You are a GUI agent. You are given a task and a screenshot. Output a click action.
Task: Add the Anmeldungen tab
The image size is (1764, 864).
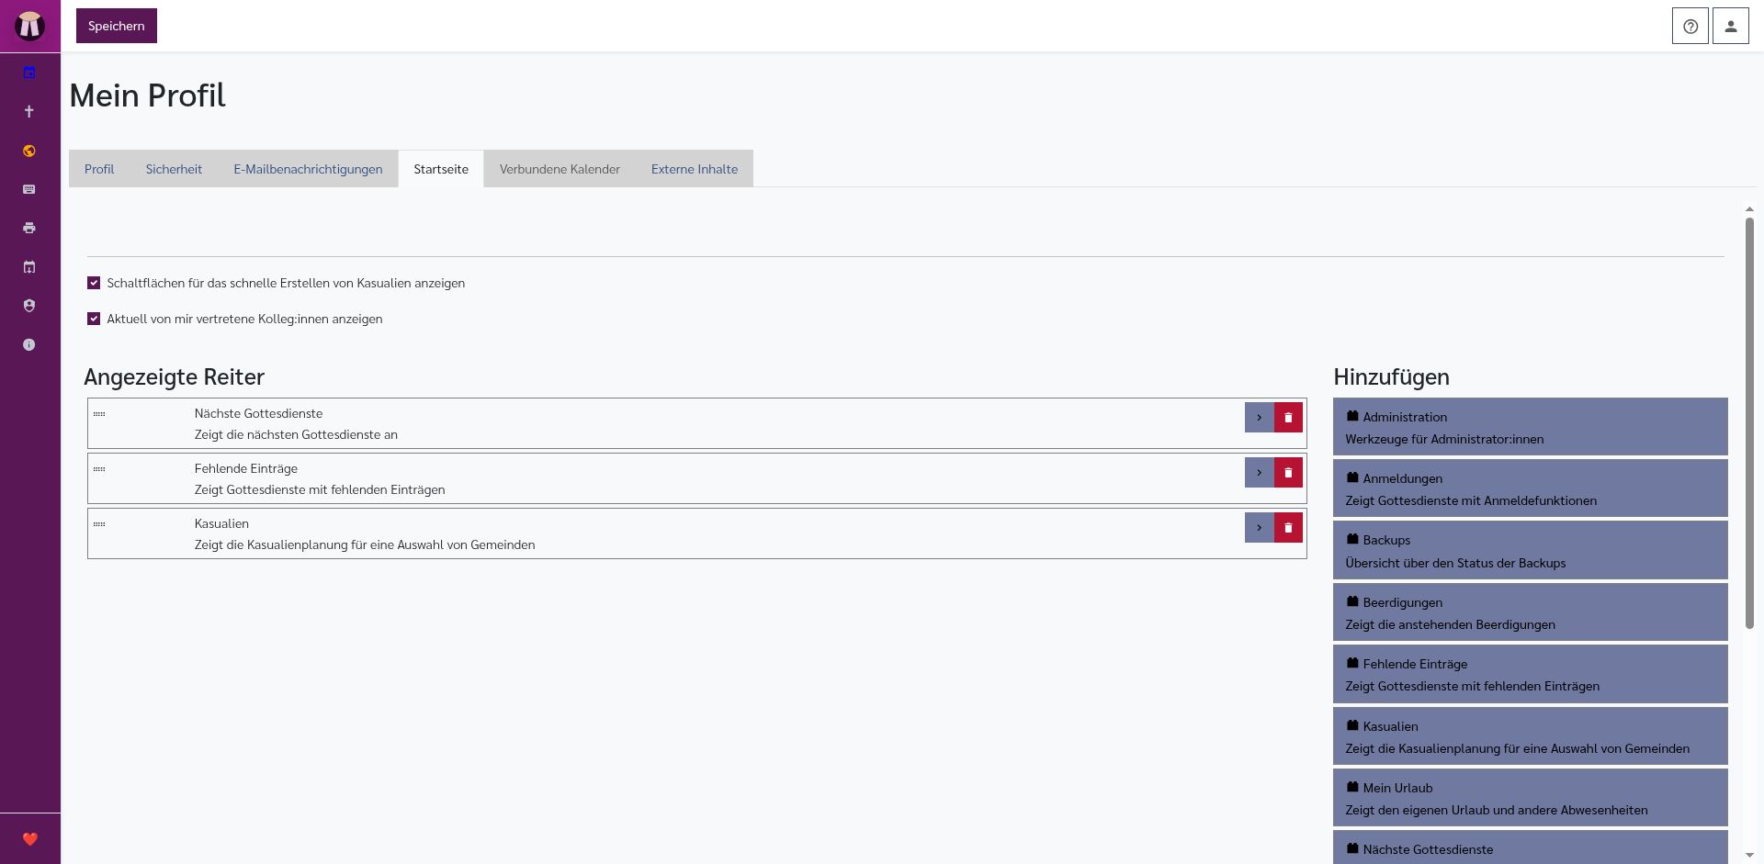[1530, 488]
